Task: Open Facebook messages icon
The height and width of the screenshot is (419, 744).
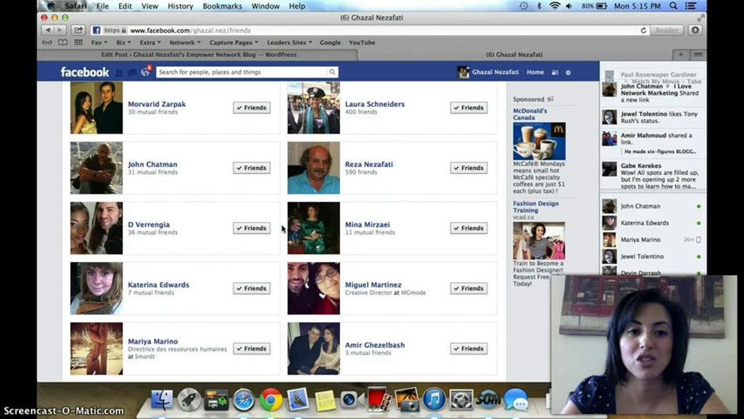Action: tap(132, 72)
